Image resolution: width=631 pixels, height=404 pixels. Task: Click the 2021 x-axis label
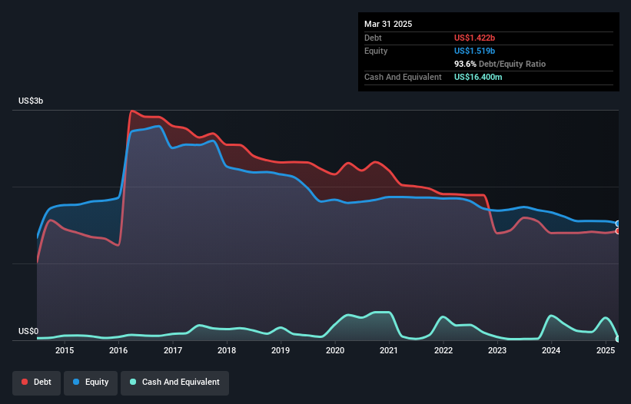(x=389, y=350)
